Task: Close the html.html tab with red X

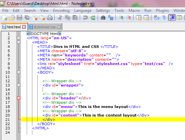Action: click(24, 27)
